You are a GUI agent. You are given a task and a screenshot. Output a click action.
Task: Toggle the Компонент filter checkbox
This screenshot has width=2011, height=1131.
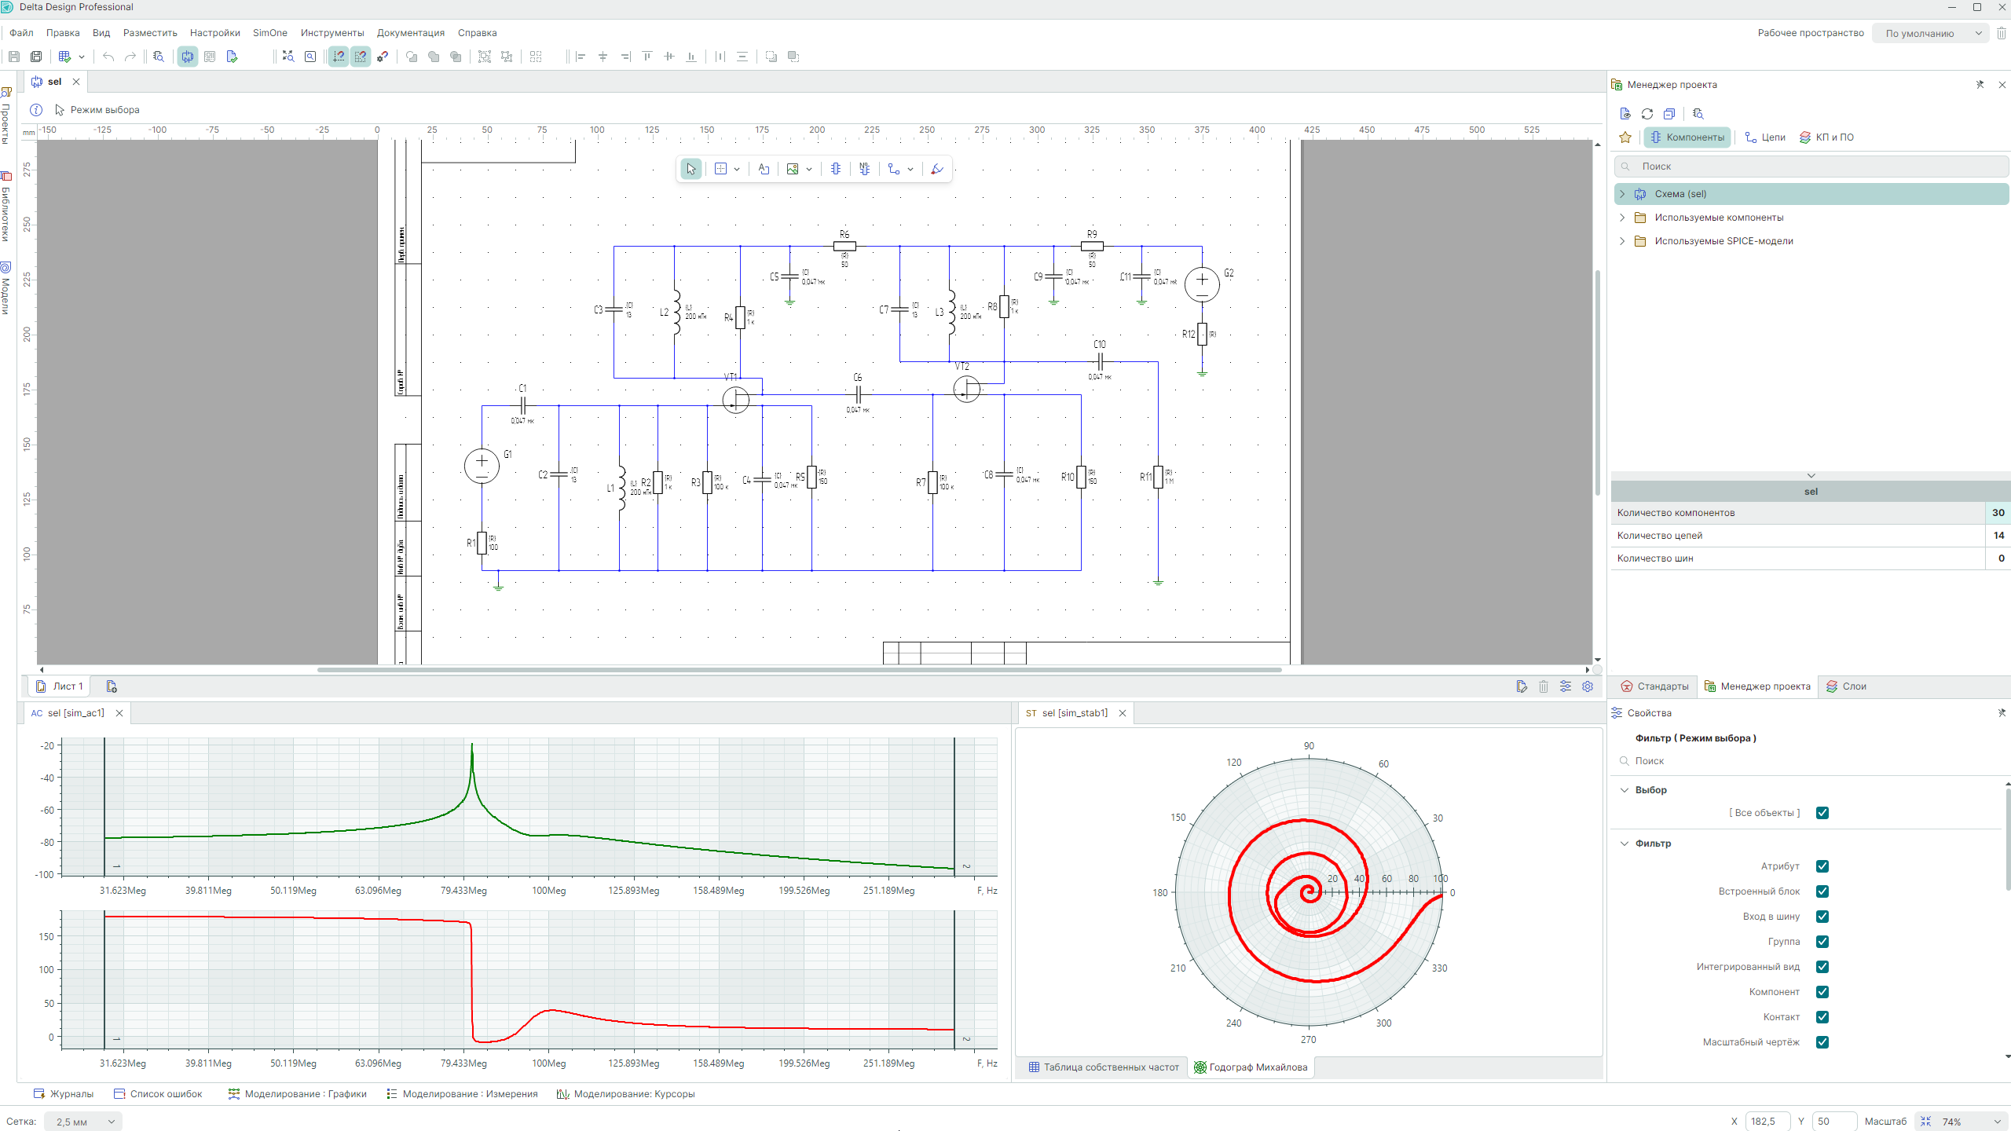(1822, 992)
